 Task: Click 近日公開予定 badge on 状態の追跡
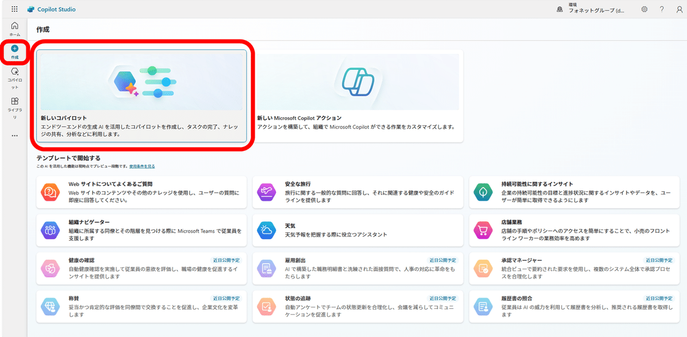tap(444, 299)
